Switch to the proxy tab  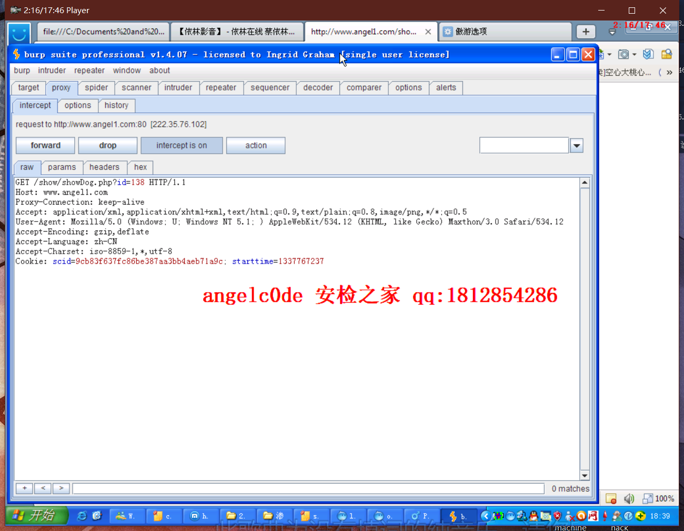(61, 88)
